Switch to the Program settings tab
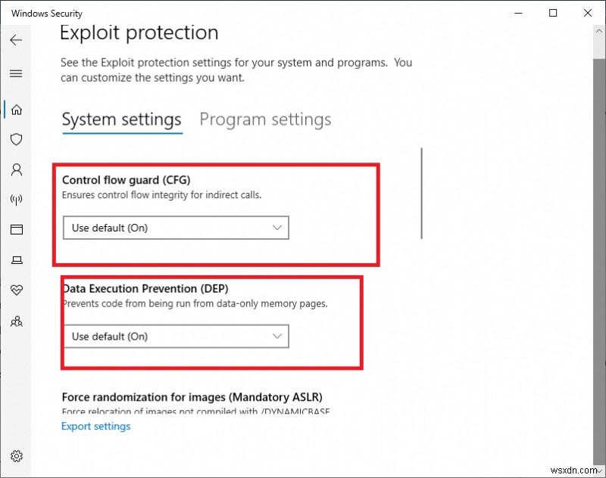This screenshot has width=606, height=478. point(265,119)
